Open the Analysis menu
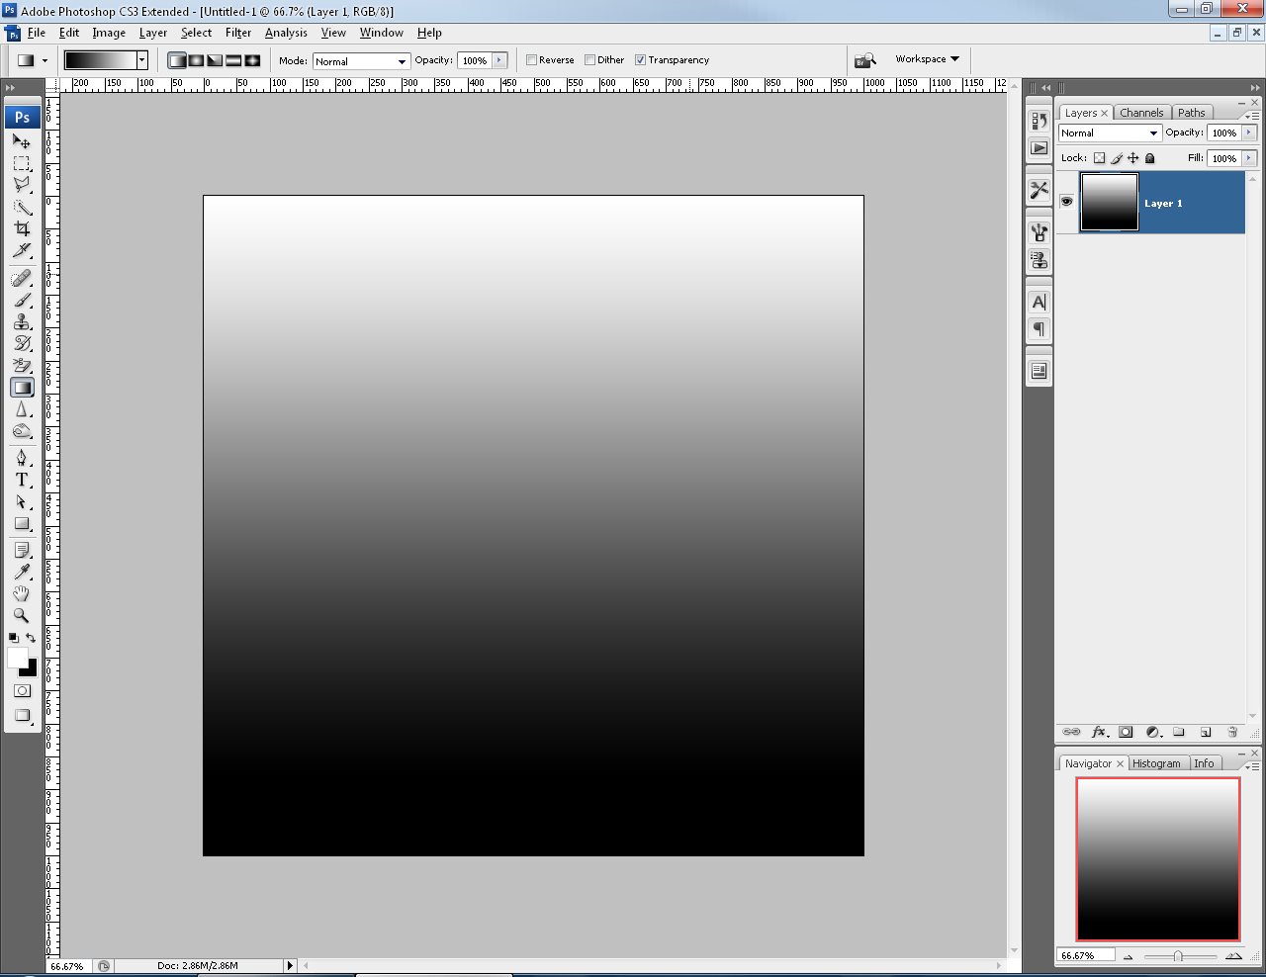1266x977 pixels. [x=286, y=33]
